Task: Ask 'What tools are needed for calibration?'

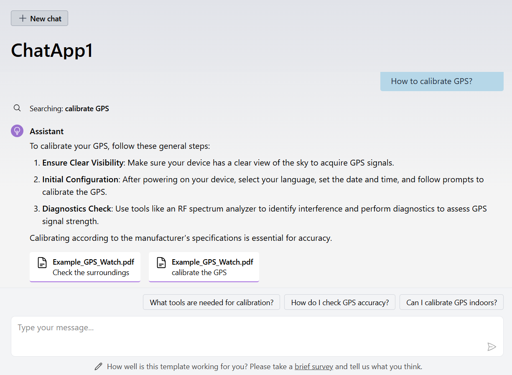Action: (x=211, y=302)
